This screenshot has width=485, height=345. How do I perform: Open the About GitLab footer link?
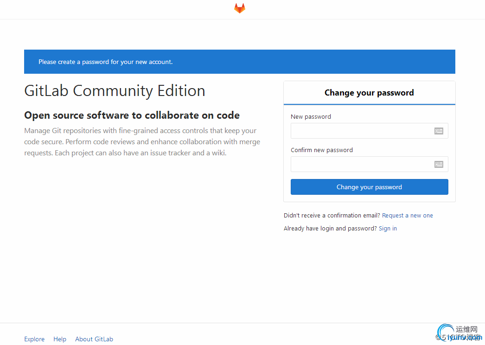[x=94, y=339]
